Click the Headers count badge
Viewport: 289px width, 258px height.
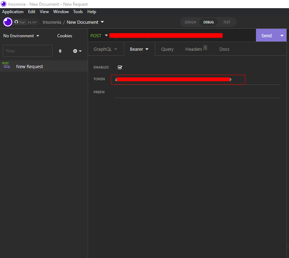click(205, 48)
